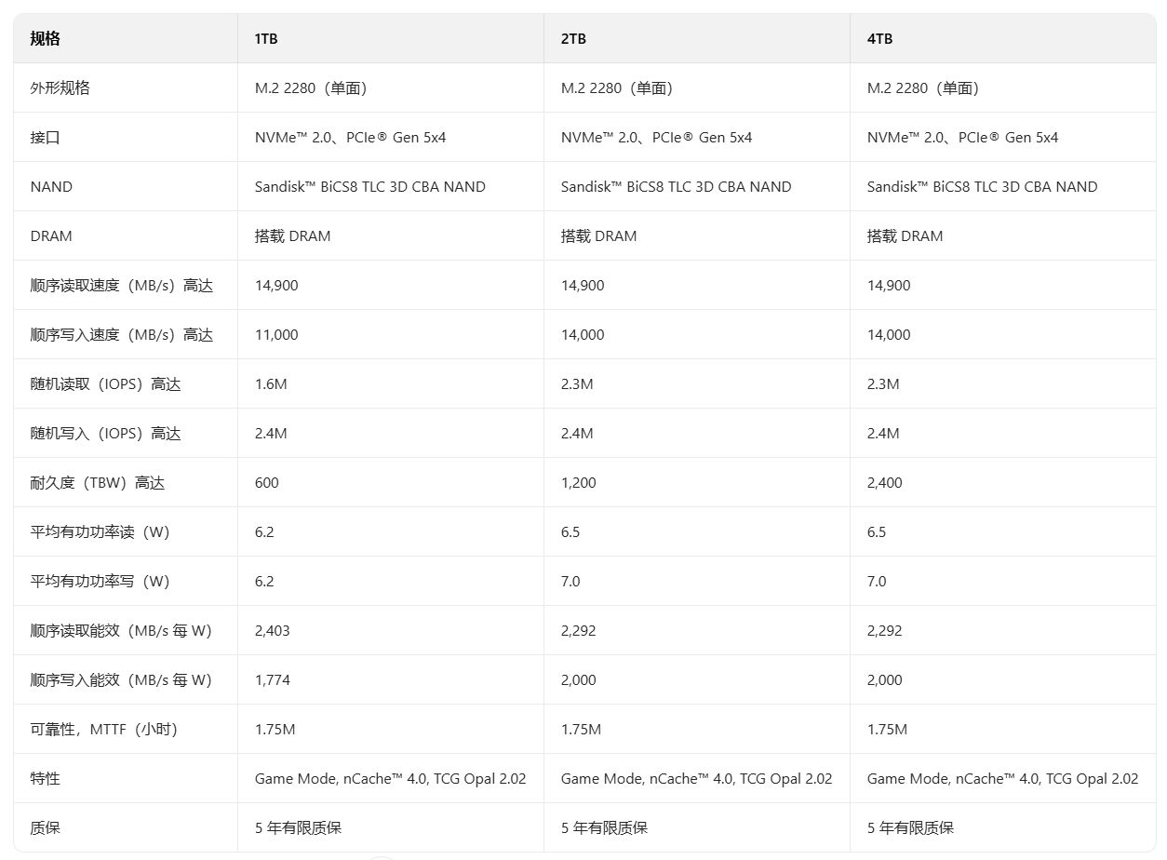Click the 2TB 5 年有限质保 cell
This screenshot has height=860, width=1167.
pyautogui.click(x=605, y=827)
